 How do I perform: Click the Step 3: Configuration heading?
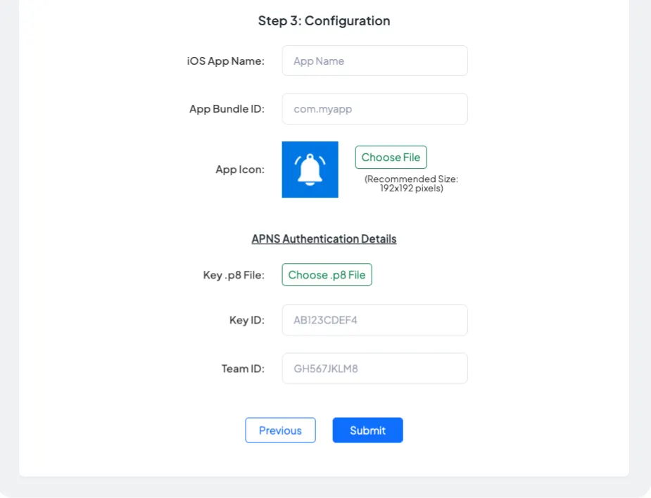tap(324, 21)
